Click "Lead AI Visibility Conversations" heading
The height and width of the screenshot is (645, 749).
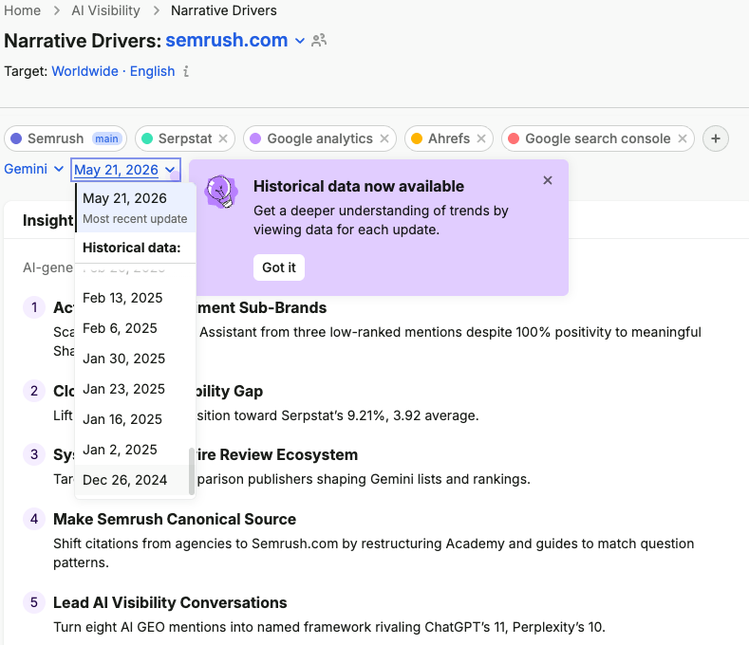(170, 602)
